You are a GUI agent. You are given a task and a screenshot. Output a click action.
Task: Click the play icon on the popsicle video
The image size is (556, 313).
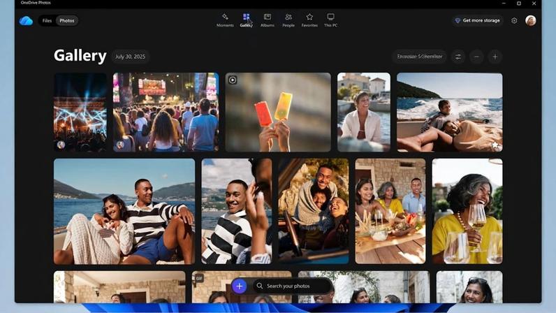(233, 80)
